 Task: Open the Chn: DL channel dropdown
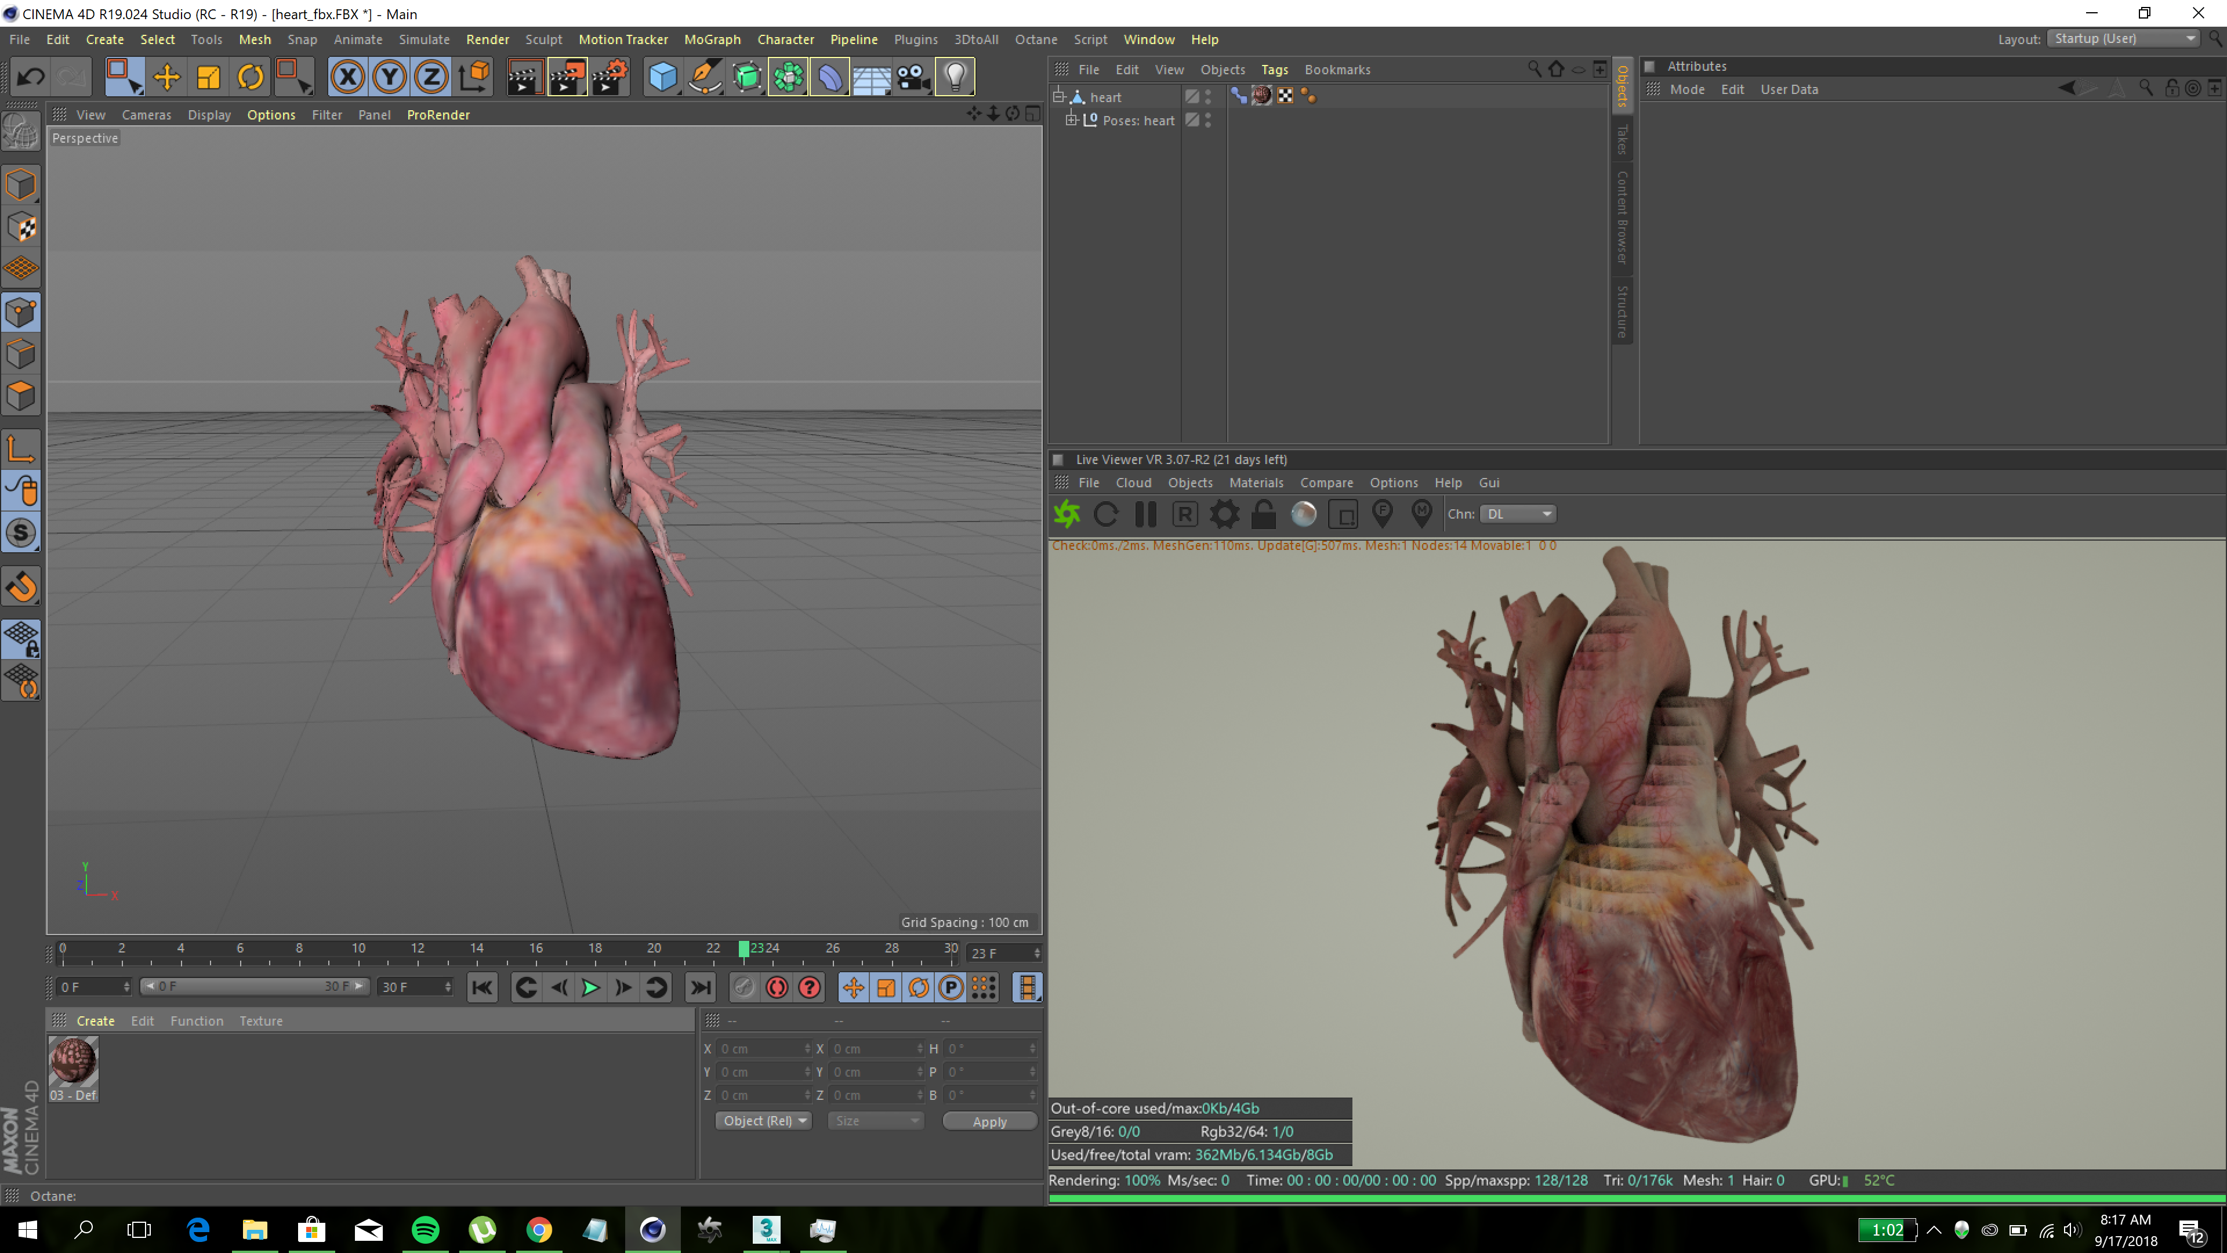1518,515
